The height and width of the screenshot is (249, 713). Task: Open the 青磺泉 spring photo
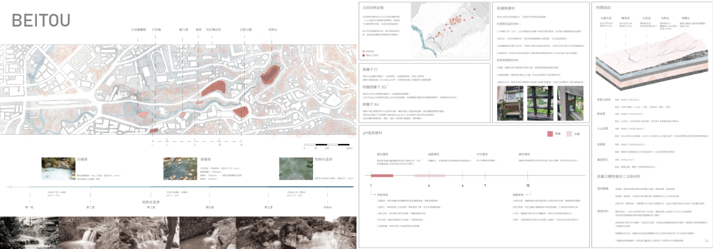point(180,168)
